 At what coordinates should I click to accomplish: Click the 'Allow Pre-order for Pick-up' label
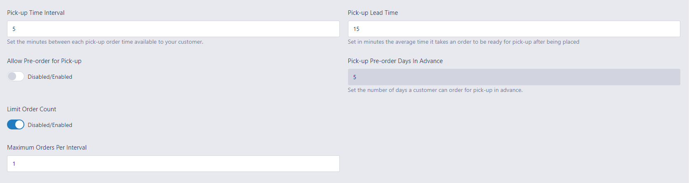[x=44, y=61]
